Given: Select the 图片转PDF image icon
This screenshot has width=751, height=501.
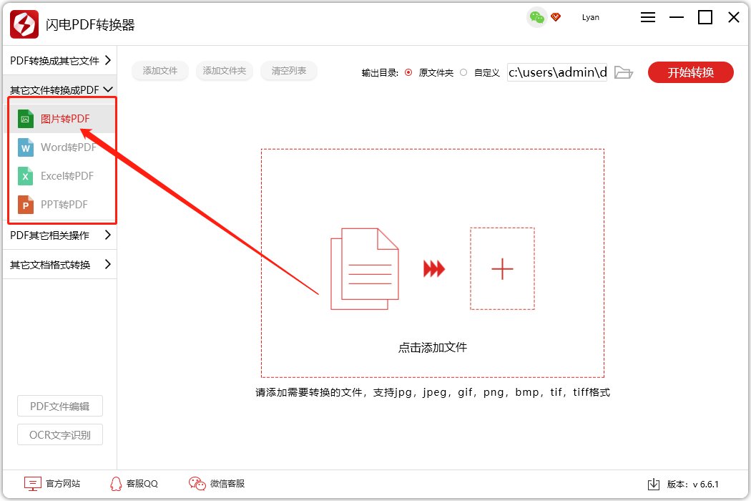Looking at the screenshot, I should point(26,118).
